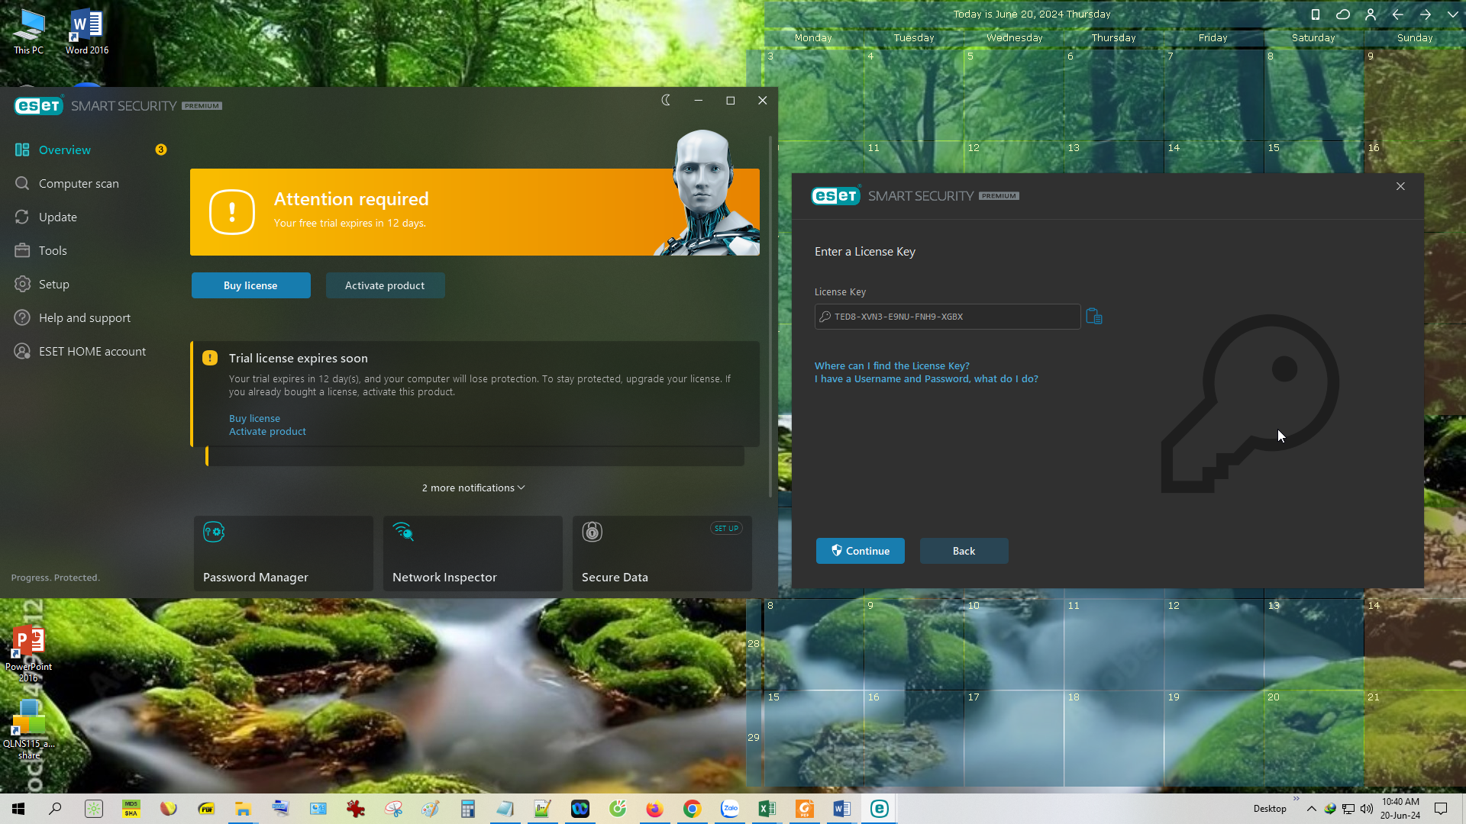Image resolution: width=1466 pixels, height=824 pixels.
Task: Click the blue Buy license button
Action: coord(250,285)
